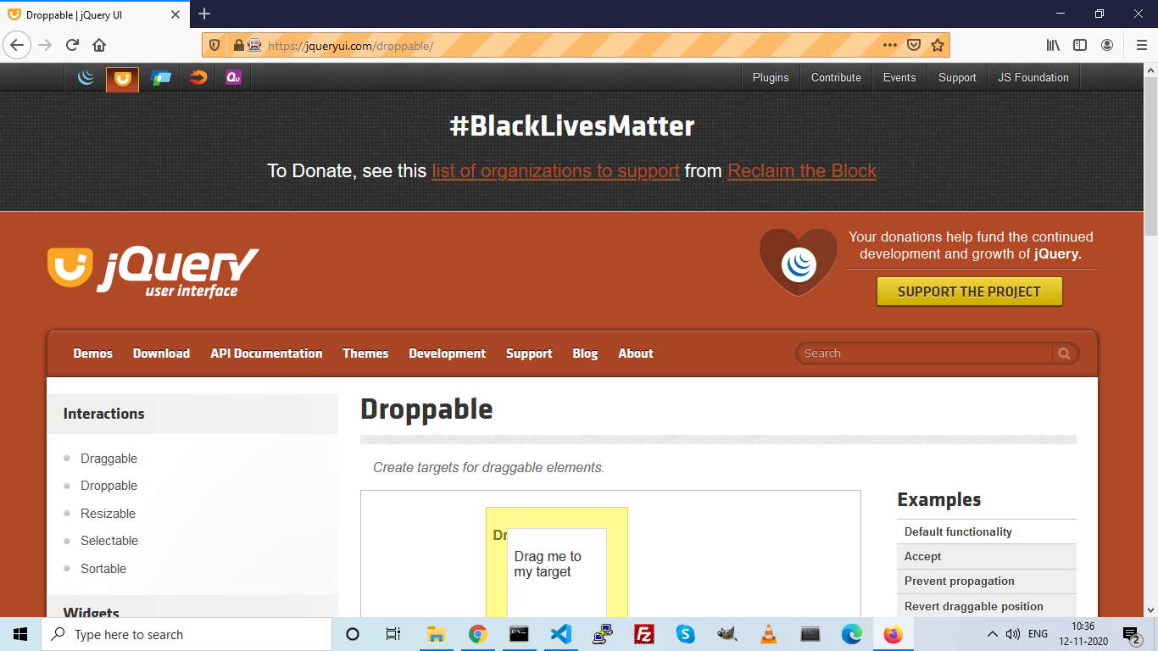1158x651 pixels.
Task: Open the Windows notification center
Action: click(x=1131, y=634)
